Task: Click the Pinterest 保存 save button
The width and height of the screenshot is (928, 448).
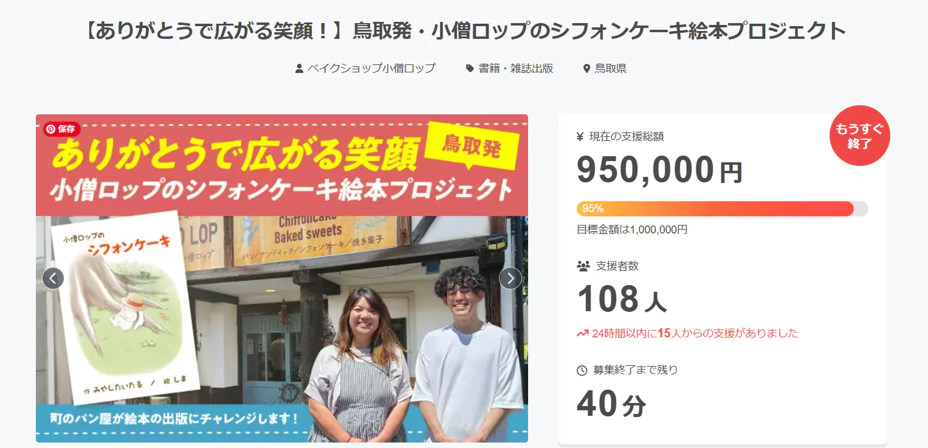Action: click(x=62, y=129)
